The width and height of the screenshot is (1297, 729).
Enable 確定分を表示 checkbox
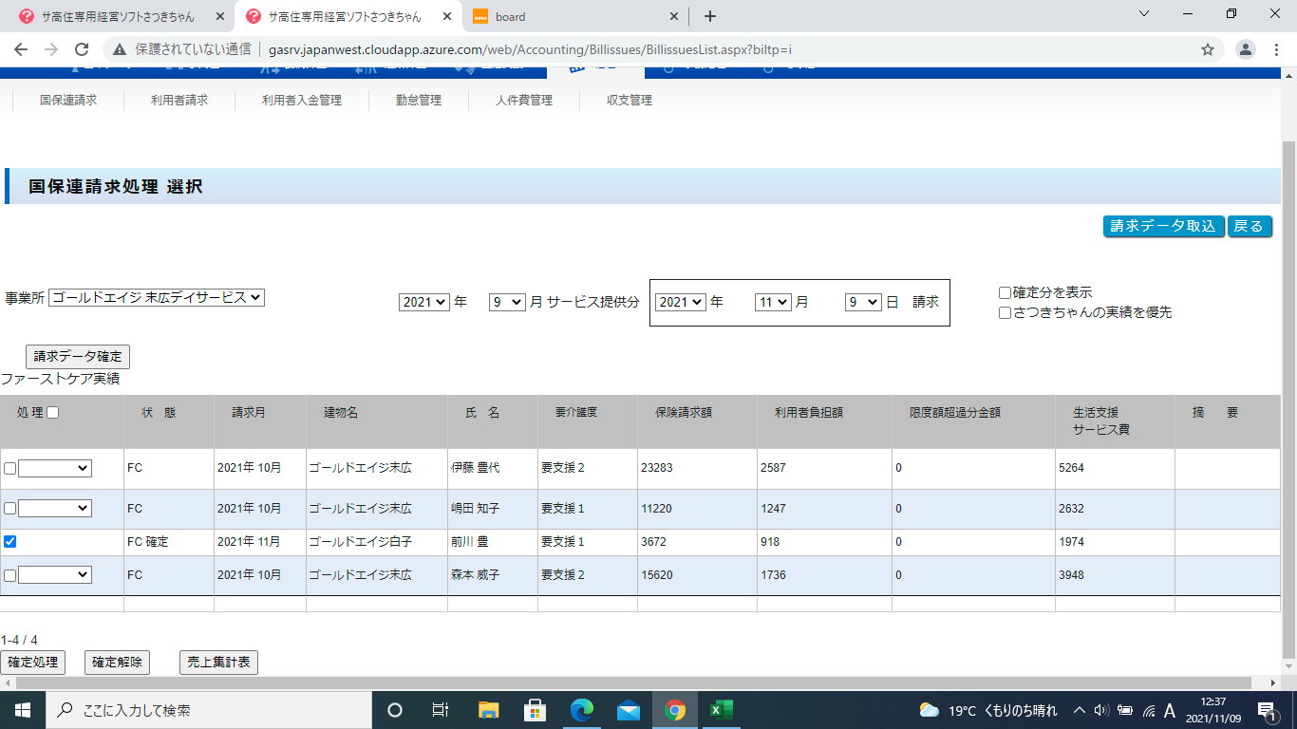tap(1005, 293)
